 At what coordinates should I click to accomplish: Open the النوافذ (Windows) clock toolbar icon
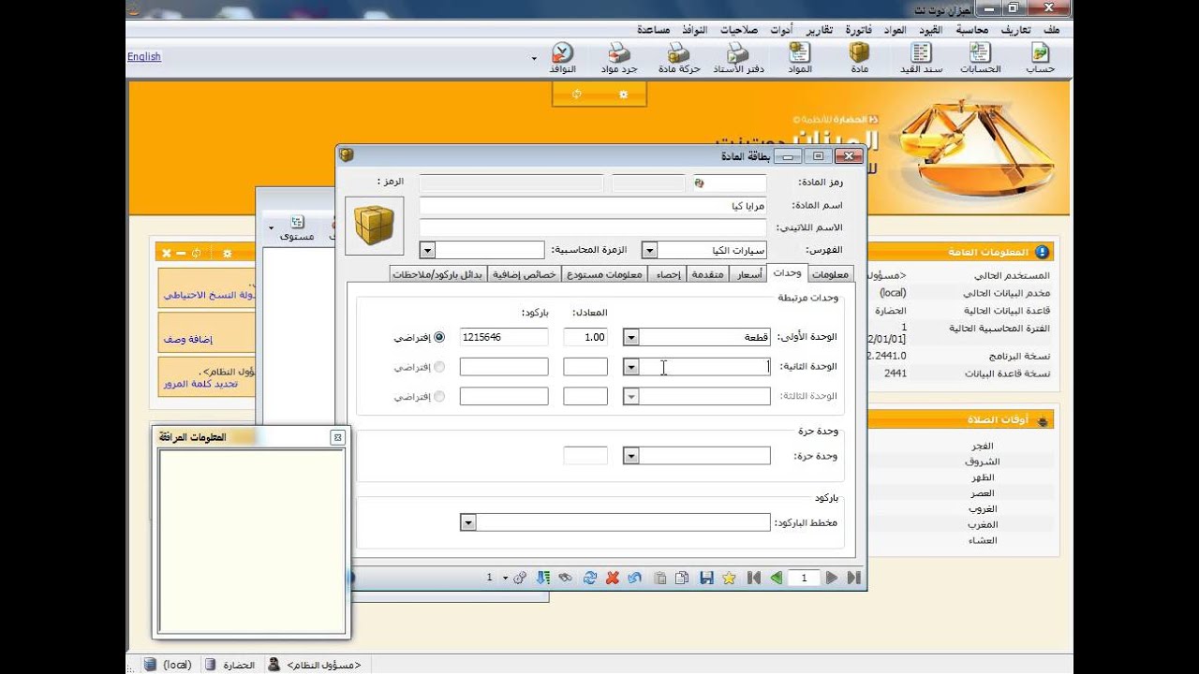(x=562, y=58)
